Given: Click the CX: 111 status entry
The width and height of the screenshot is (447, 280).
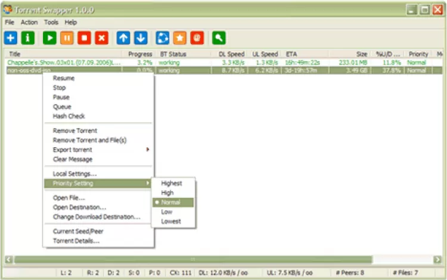Looking at the screenshot, I should 181,273.
